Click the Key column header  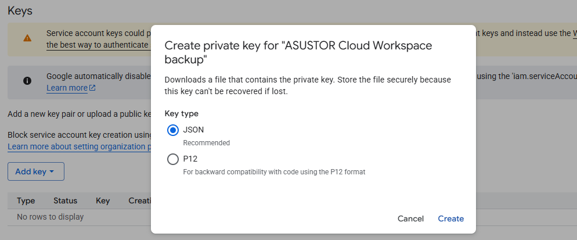pyautogui.click(x=103, y=201)
